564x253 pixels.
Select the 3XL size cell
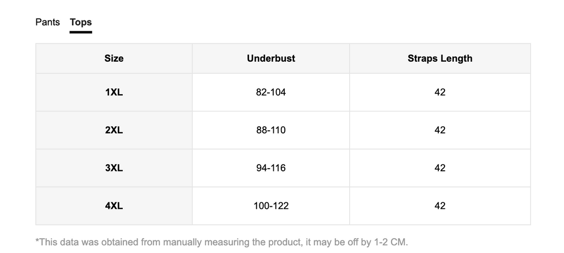(x=114, y=168)
